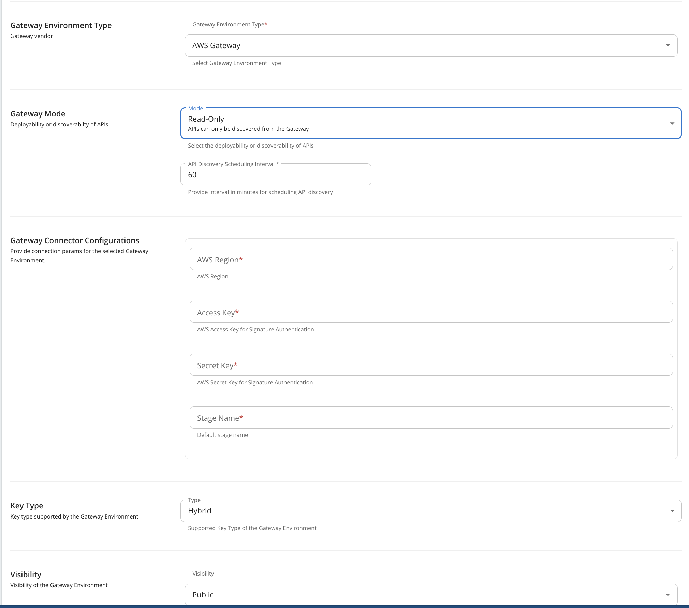Viewport: 689px width, 608px height.
Task: Click the Visibility section heading
Action: click(x=26, y=575)
